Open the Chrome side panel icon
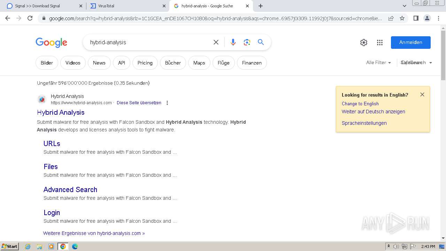Viewport: 446px width, 251px height. click(x=416, y=18)
